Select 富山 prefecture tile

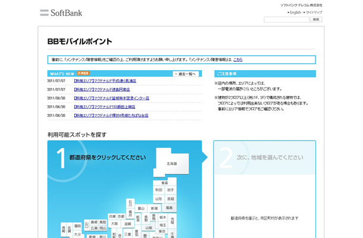tap(141, 208)
